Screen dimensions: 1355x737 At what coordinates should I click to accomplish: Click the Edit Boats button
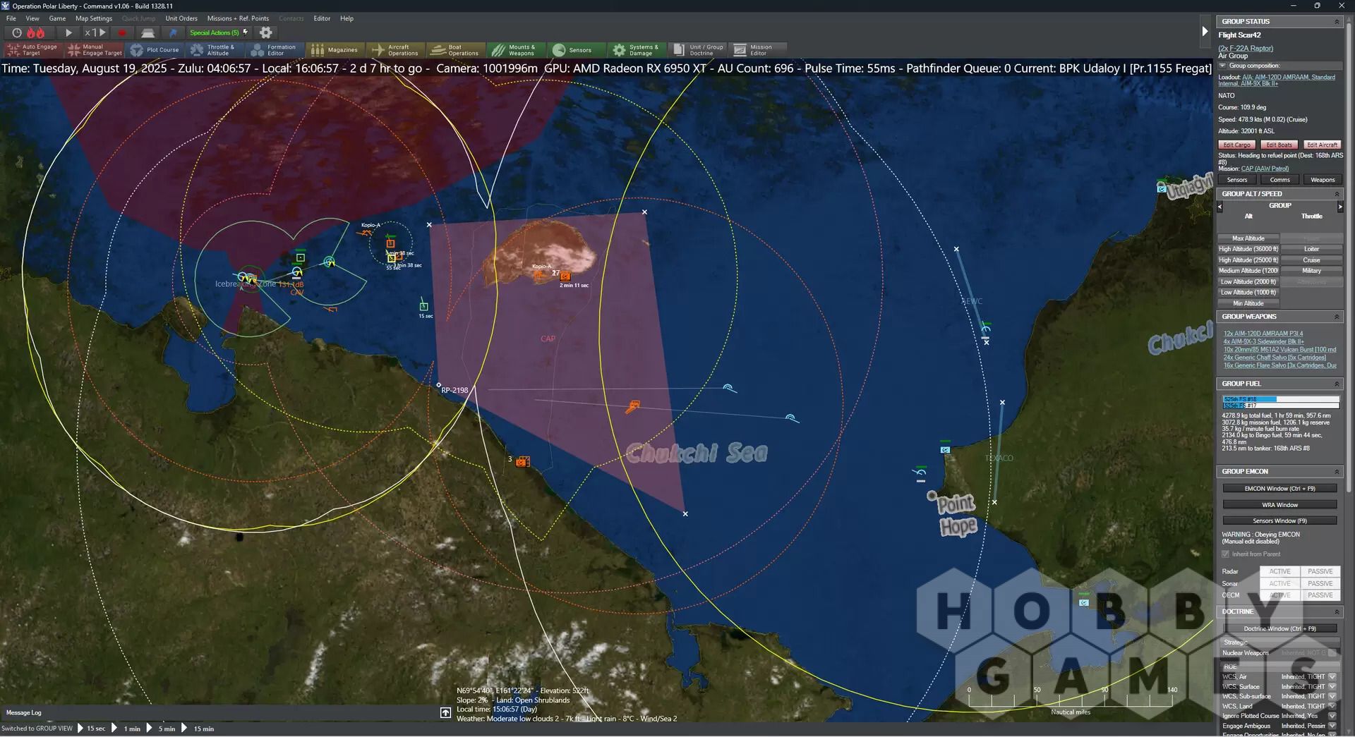(1279, 145)
